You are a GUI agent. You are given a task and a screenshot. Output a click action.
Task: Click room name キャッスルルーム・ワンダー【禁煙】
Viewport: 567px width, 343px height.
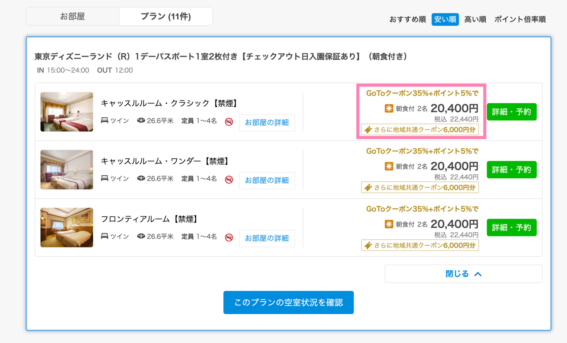click(x=165, y=161)
